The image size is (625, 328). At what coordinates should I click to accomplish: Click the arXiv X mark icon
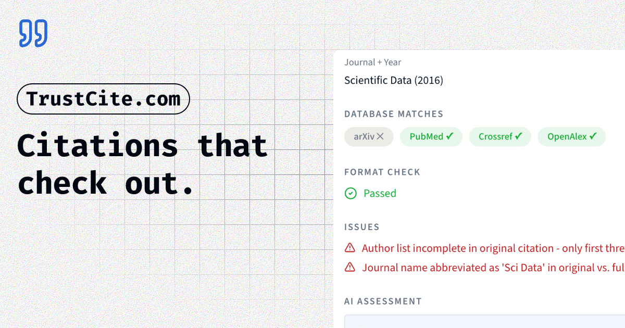(380, 136)
